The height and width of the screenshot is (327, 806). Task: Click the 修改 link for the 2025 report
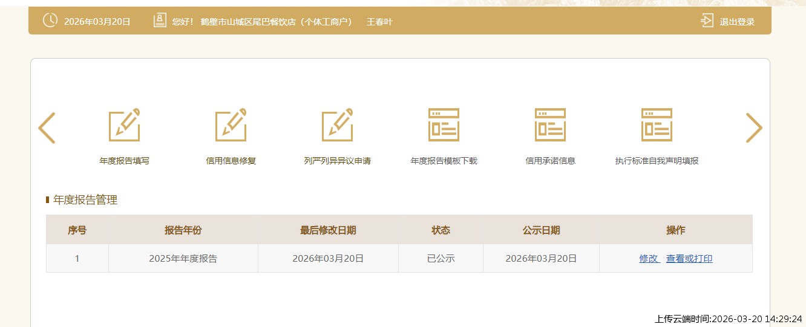(x=649, y=259)
